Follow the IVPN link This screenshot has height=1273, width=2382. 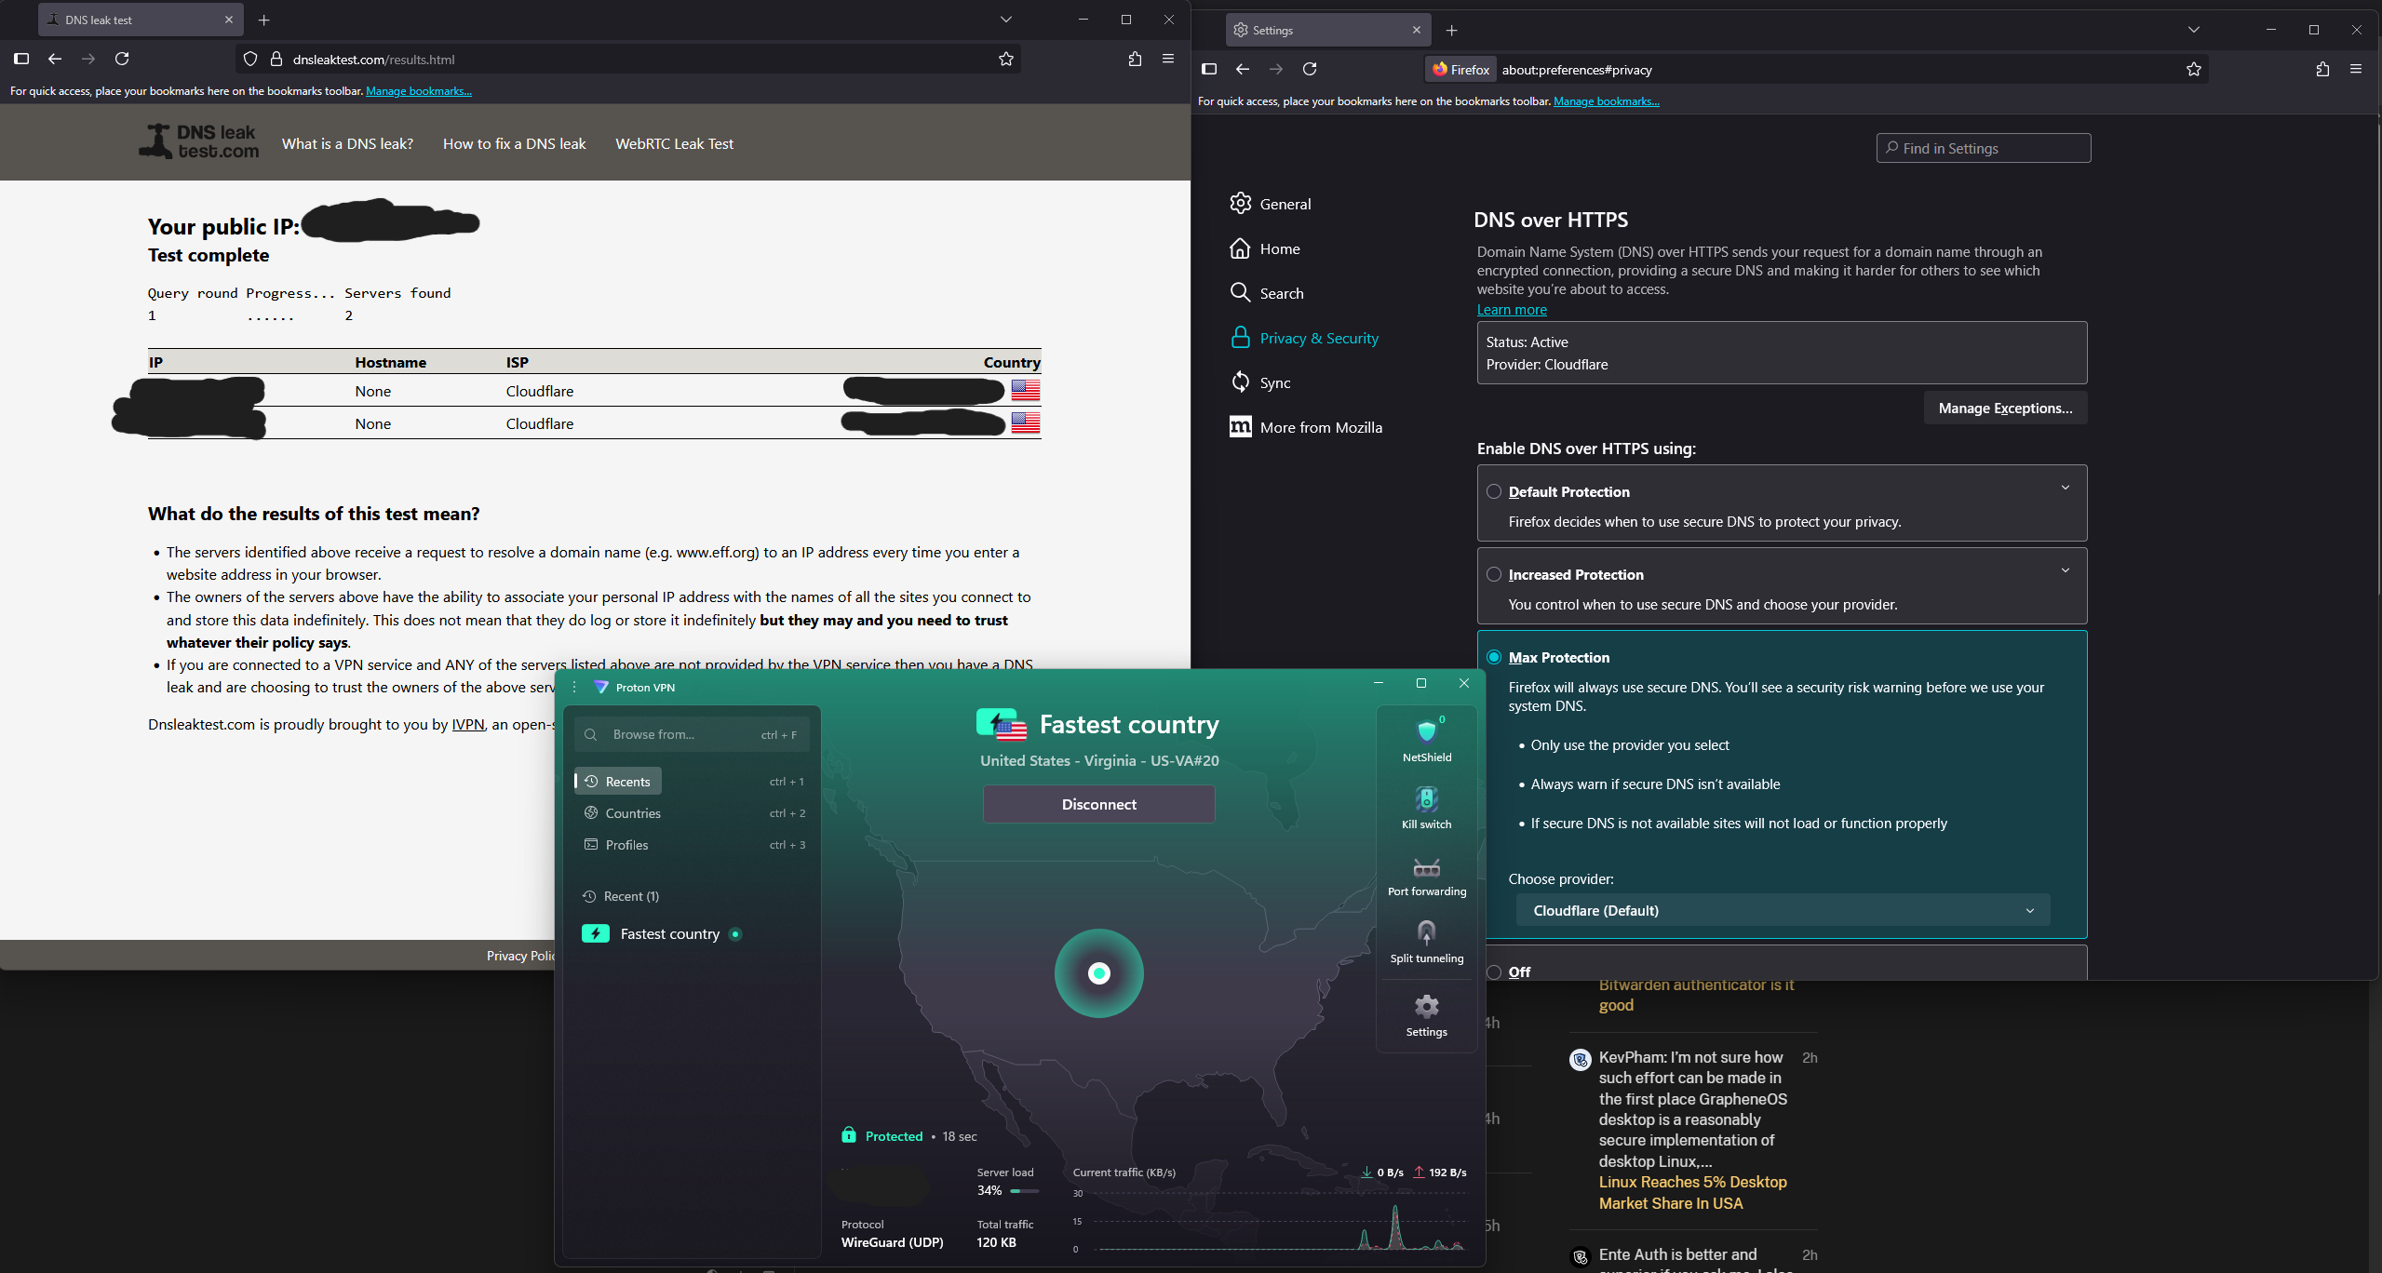pyautogui.click(x=468, y=724)
